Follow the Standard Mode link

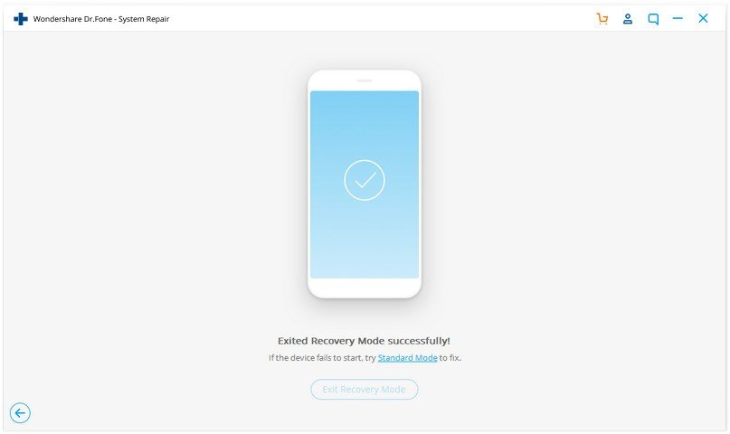coord(407,358)
